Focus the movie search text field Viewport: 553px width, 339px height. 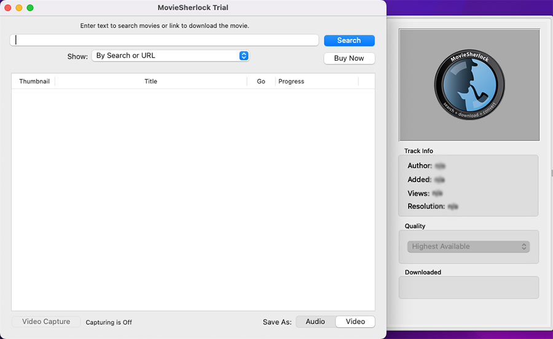(x=164, y=40)
